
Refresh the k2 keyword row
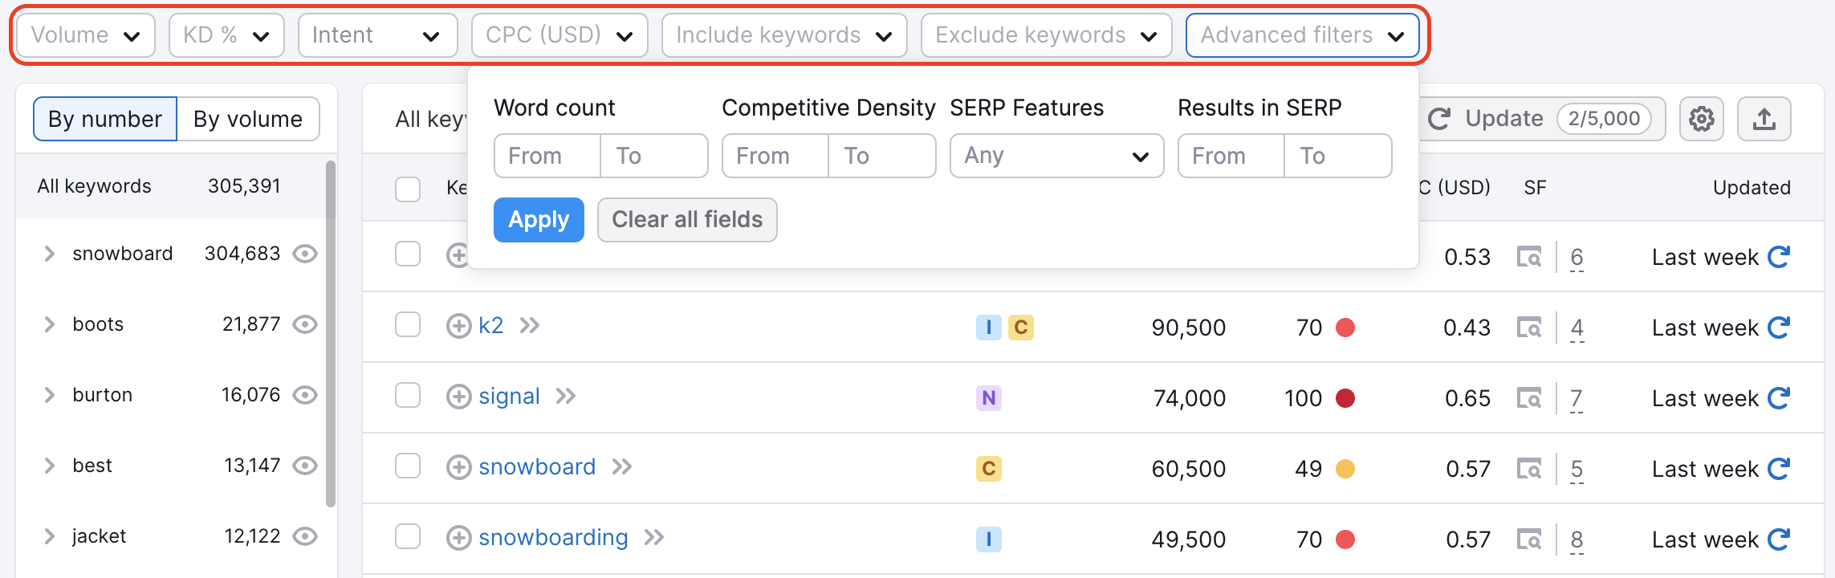pos(1780,328)
